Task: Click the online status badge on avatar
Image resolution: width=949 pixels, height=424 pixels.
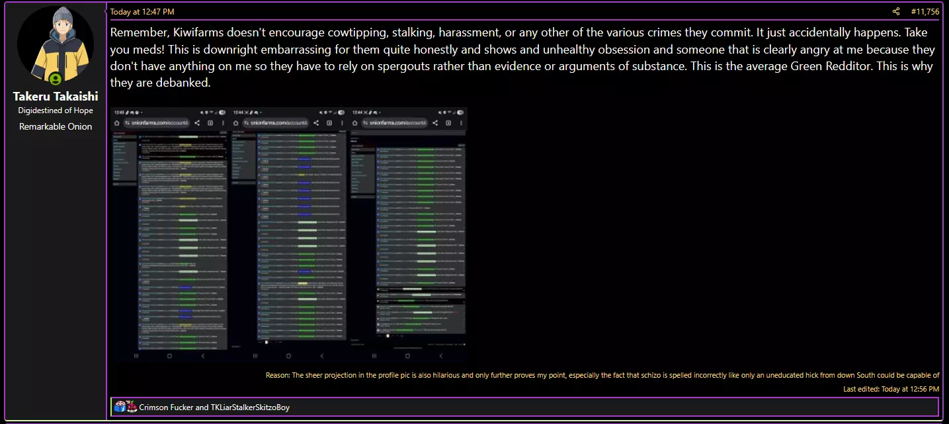Action: click(x=56, y=79)
